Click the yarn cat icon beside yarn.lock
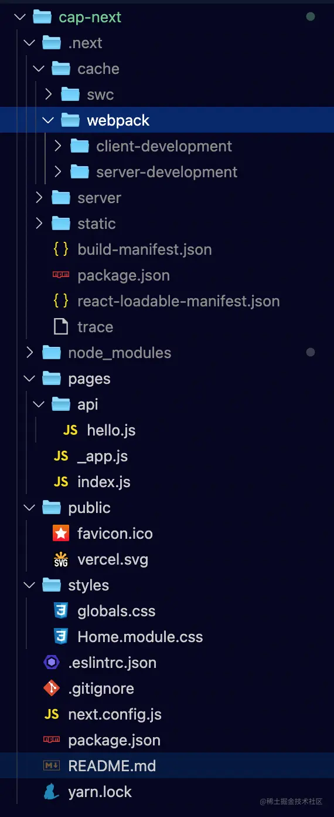Screen dimensions: 334x817 point(52,792)
